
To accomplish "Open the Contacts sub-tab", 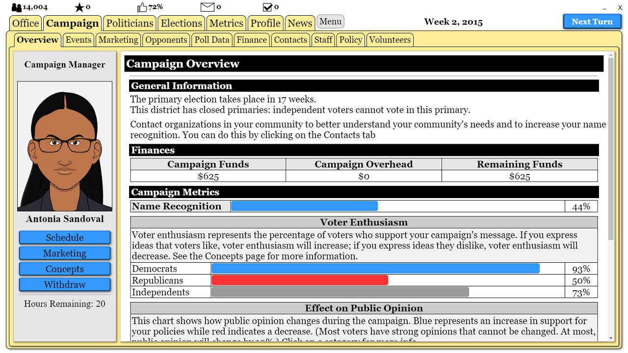I will (x=290, y=40).
